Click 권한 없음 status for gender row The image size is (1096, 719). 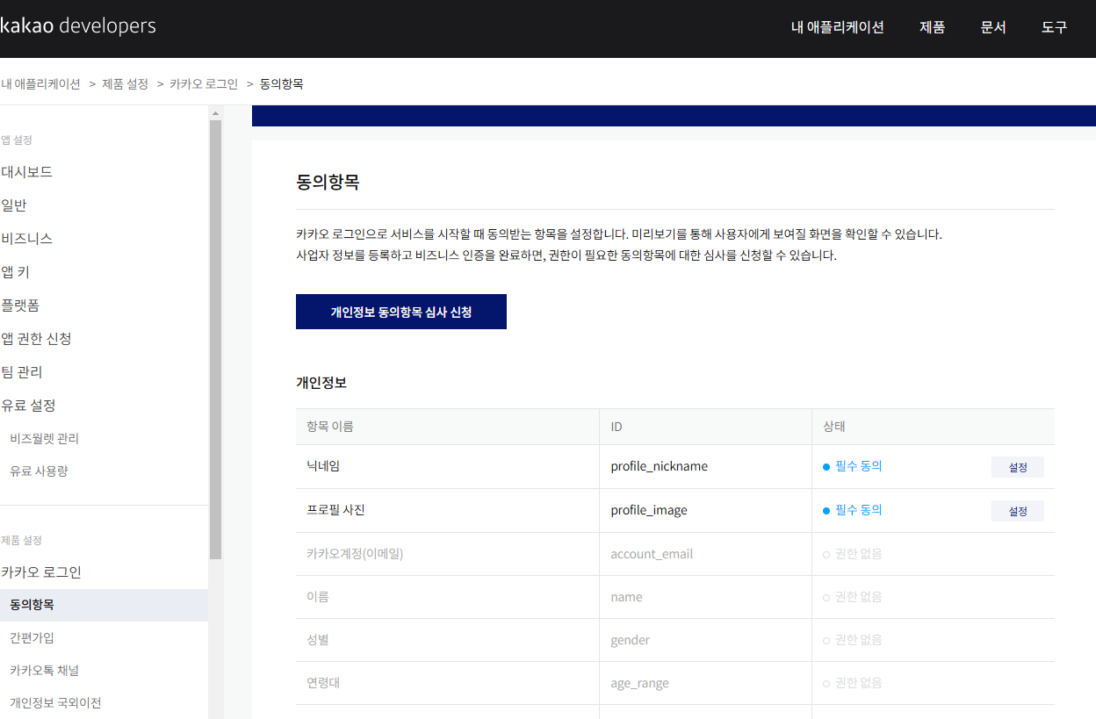pos(853,640)
